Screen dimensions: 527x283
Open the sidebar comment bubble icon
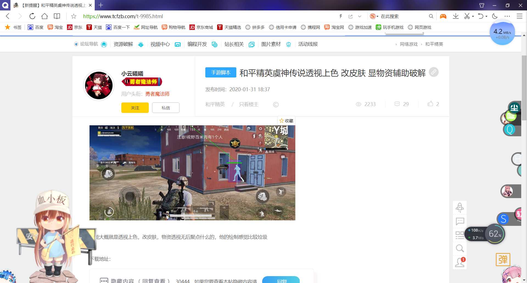[460, 221]
